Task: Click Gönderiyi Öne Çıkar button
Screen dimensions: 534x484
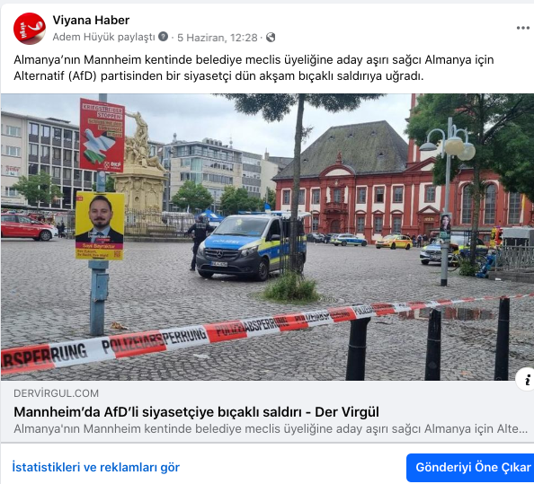Action: (x=470, y=467)
